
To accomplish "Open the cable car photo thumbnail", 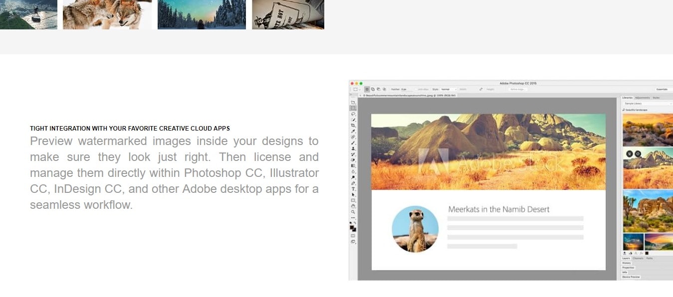I will coord(28,14).
